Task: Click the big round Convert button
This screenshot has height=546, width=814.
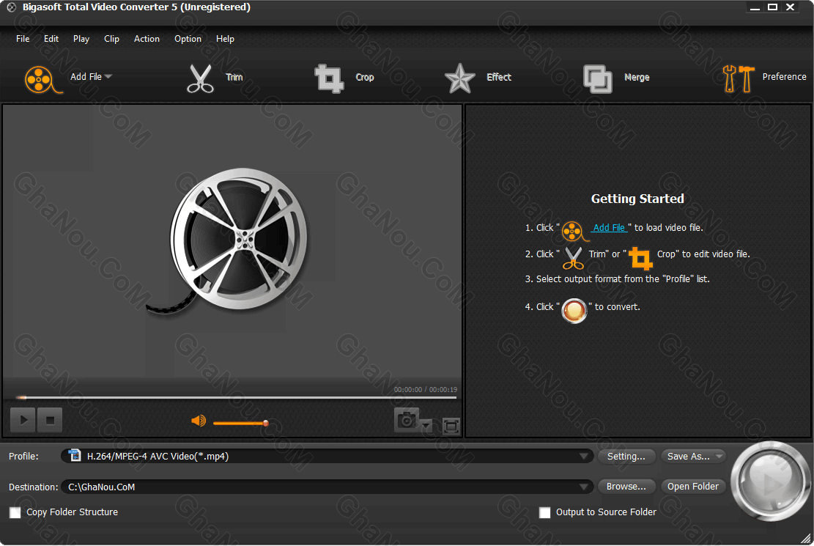Action: click(x=770, y=481)
